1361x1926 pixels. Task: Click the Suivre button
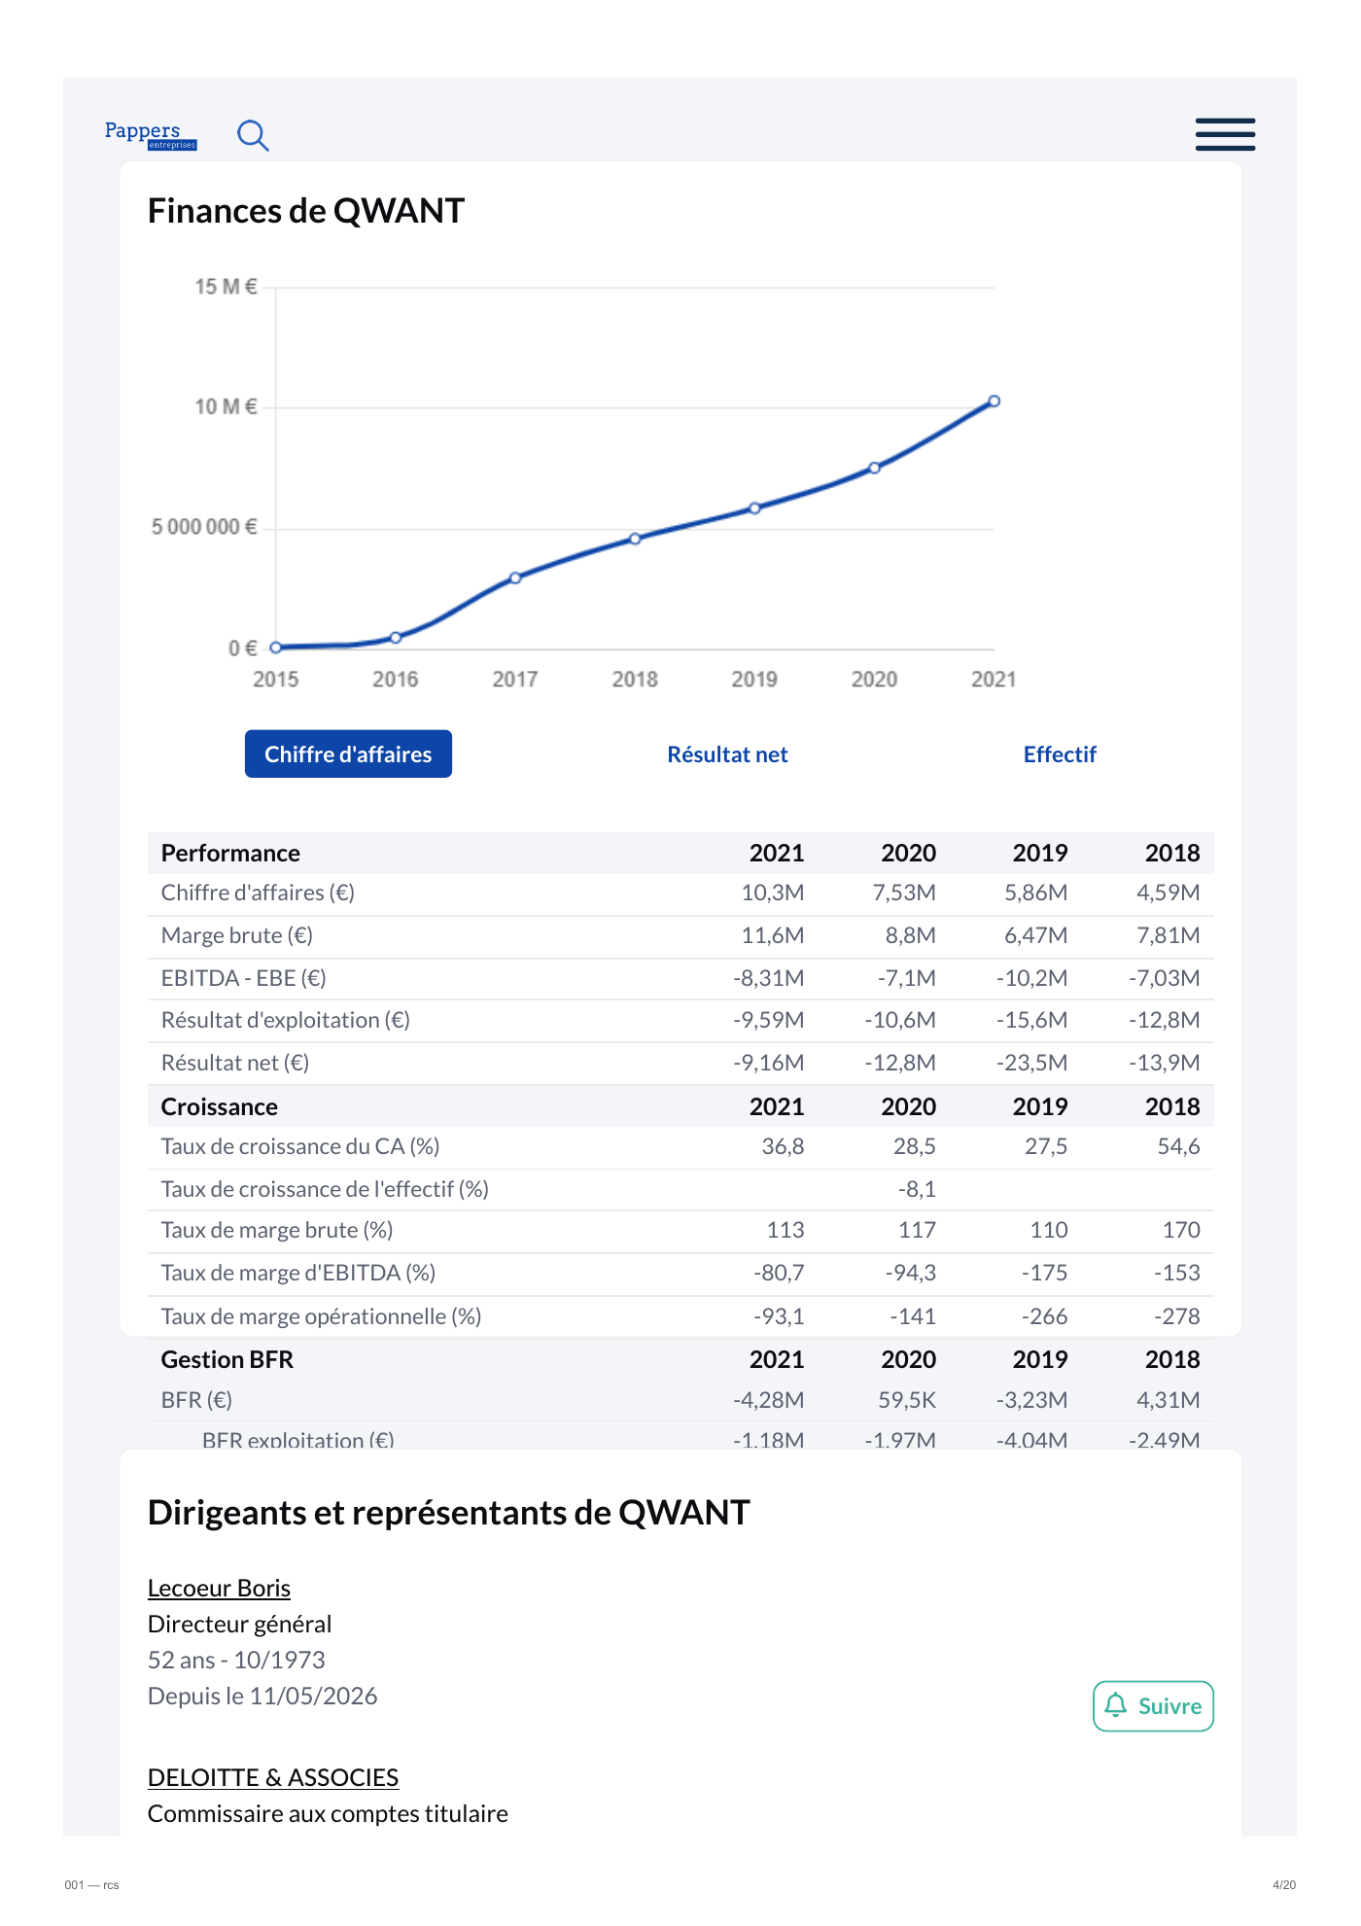coord(1153,1706)
